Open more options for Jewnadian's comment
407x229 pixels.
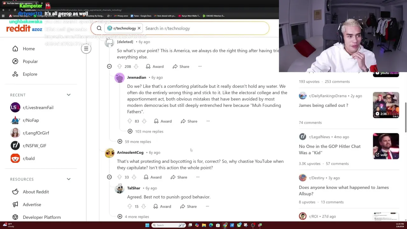pos(208,121)
